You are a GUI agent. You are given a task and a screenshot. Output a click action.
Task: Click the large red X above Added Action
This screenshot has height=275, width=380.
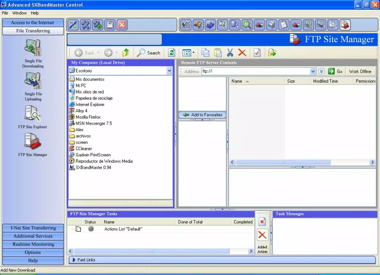click(262, 235)
